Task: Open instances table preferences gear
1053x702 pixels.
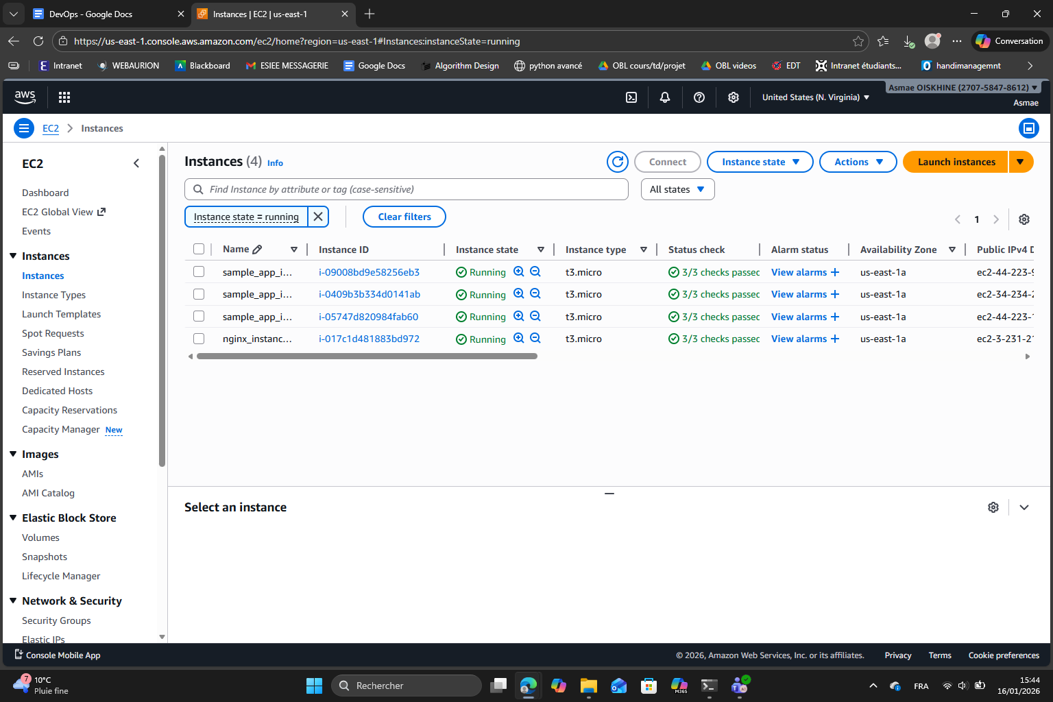Action: [x=1024, y=219]
